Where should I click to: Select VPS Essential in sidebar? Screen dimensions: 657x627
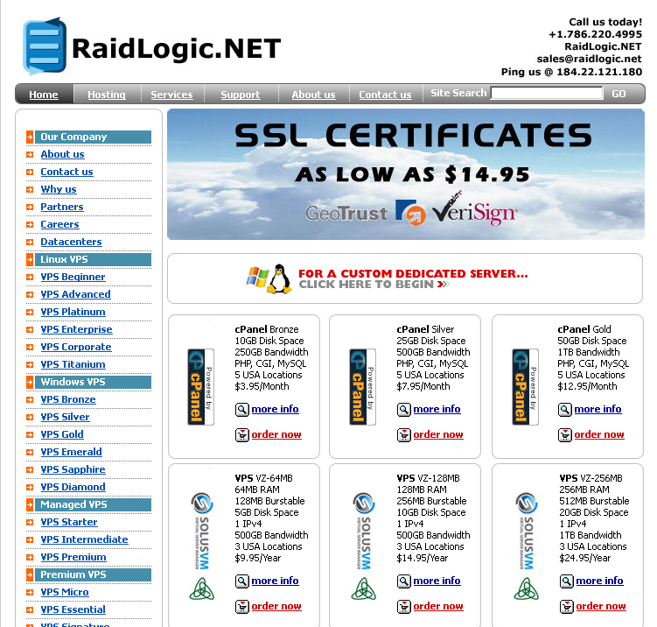[x=73, y=609]
